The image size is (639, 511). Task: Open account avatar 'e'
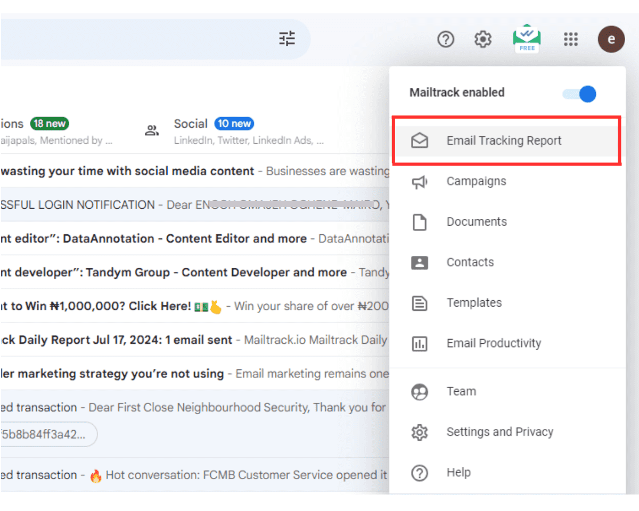tap(611, 39)
